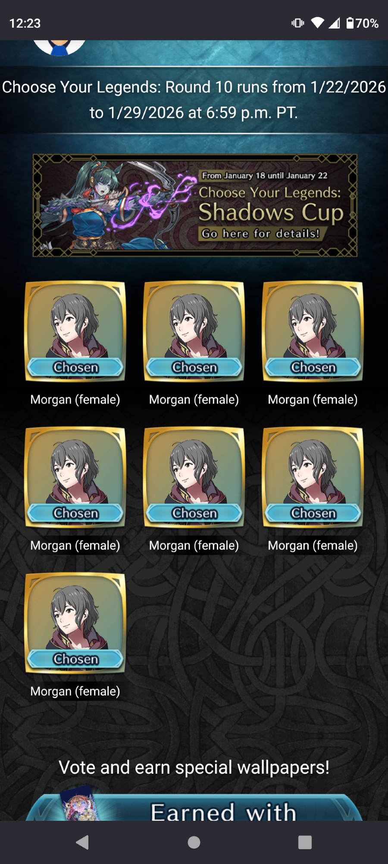Image resolution: width=388 pixels, height=864 pixels.
Task: Tap the Android home circle button
Action: (x=194, y=842)
